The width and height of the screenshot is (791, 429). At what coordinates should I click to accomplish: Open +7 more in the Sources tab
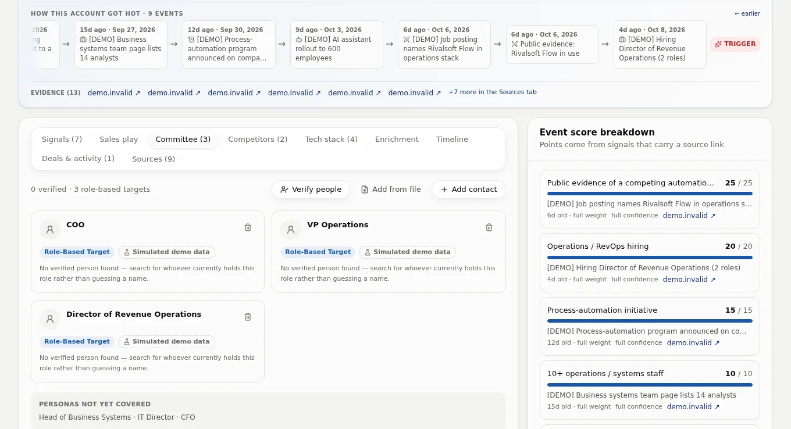[x=493, y=92]
